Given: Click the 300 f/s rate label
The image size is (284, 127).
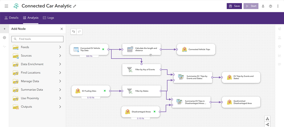Looking at the screenshot, I should pos(89,56).
